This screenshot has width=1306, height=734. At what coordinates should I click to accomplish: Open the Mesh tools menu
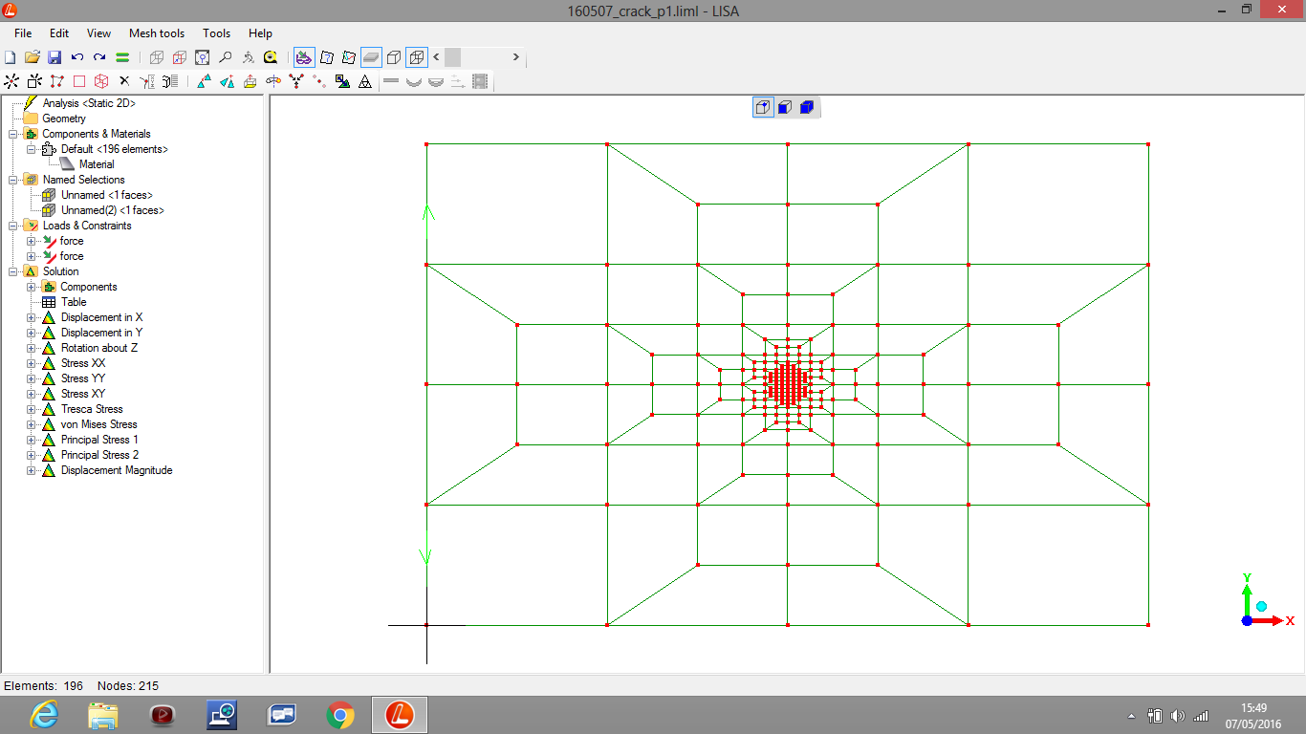coord(157,33)
